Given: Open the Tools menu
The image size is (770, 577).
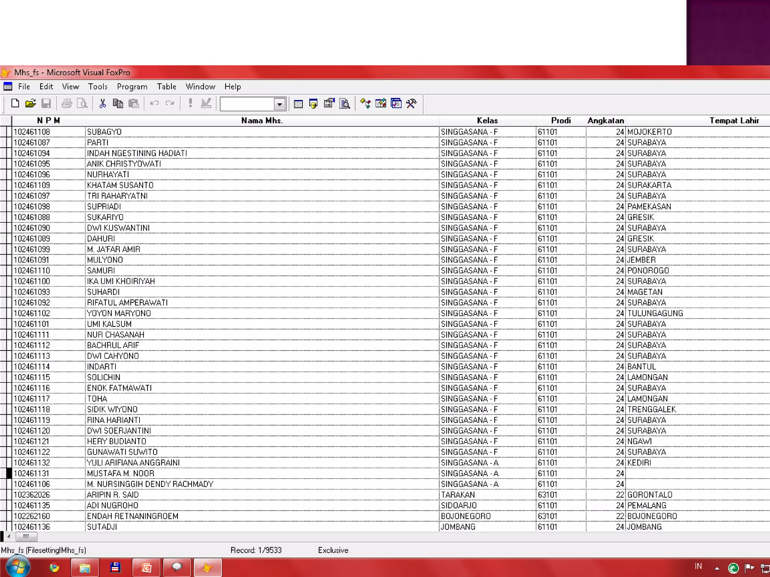Looking at the screenshot, I should click(x=98, y=87).
